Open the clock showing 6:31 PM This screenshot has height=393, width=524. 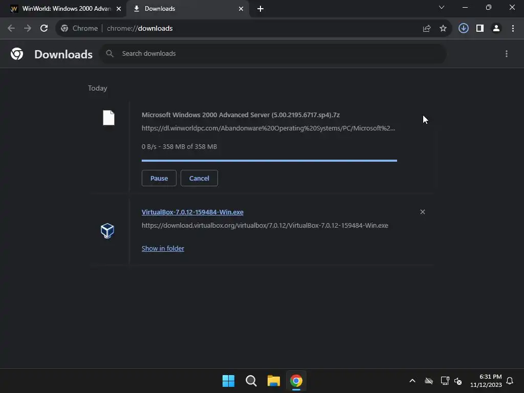click(486, 381)
